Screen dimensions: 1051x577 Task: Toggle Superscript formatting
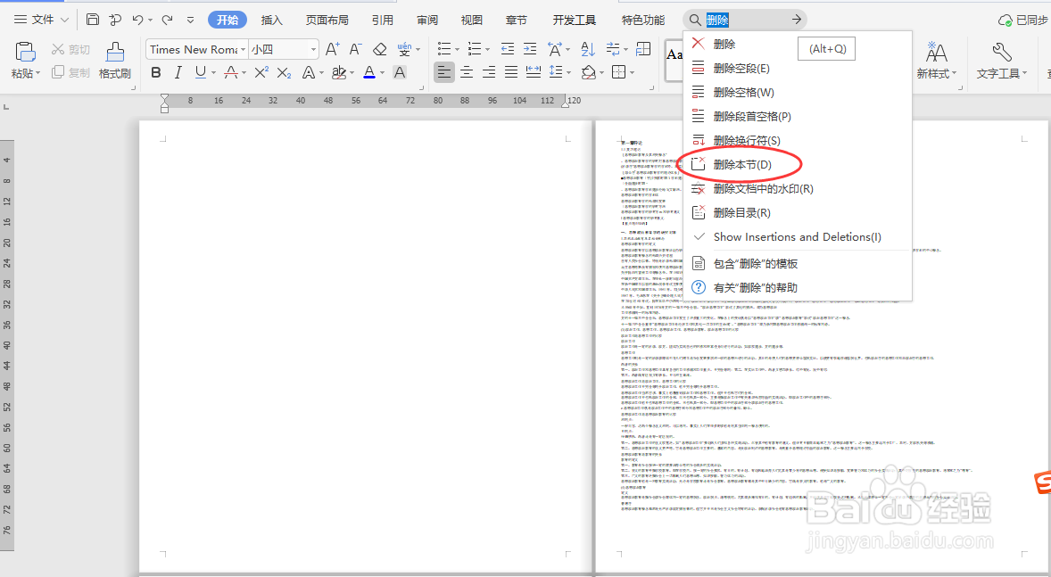261,72
